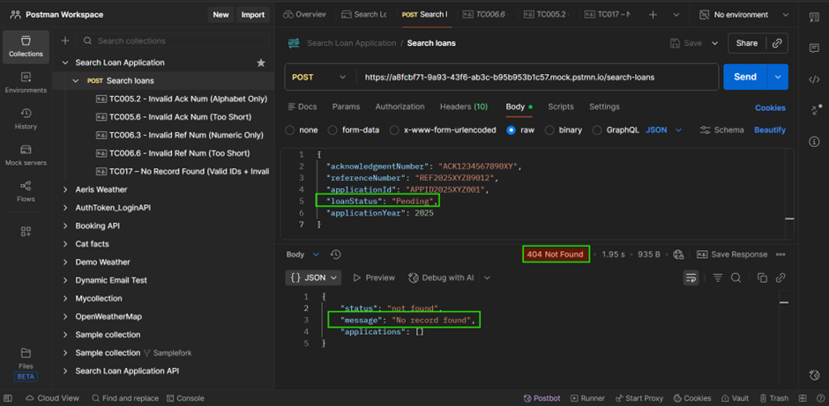829x406 pixels.
Task: Copy the response body
Action: pyautogui.click(x=762, y=277)
